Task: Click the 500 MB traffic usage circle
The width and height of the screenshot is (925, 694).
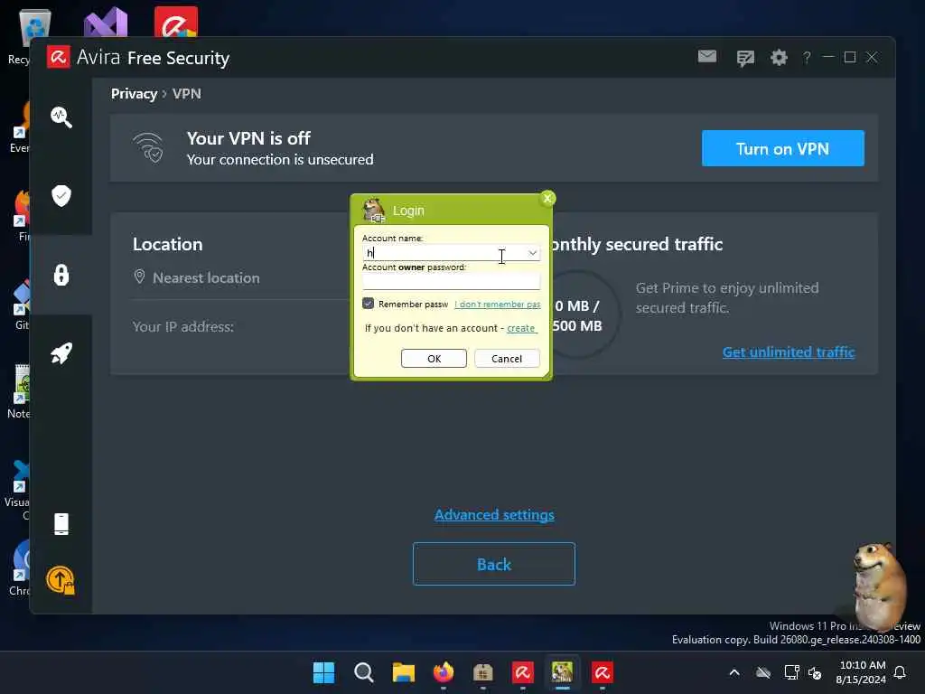Action: click(578, 315)
